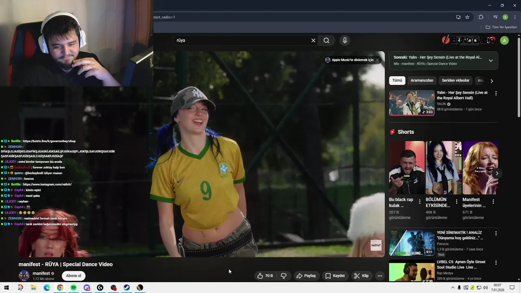This screenshot has width=521, height=293.
Task: Show next Shorts with the arrow
Action: click(497, 173)
